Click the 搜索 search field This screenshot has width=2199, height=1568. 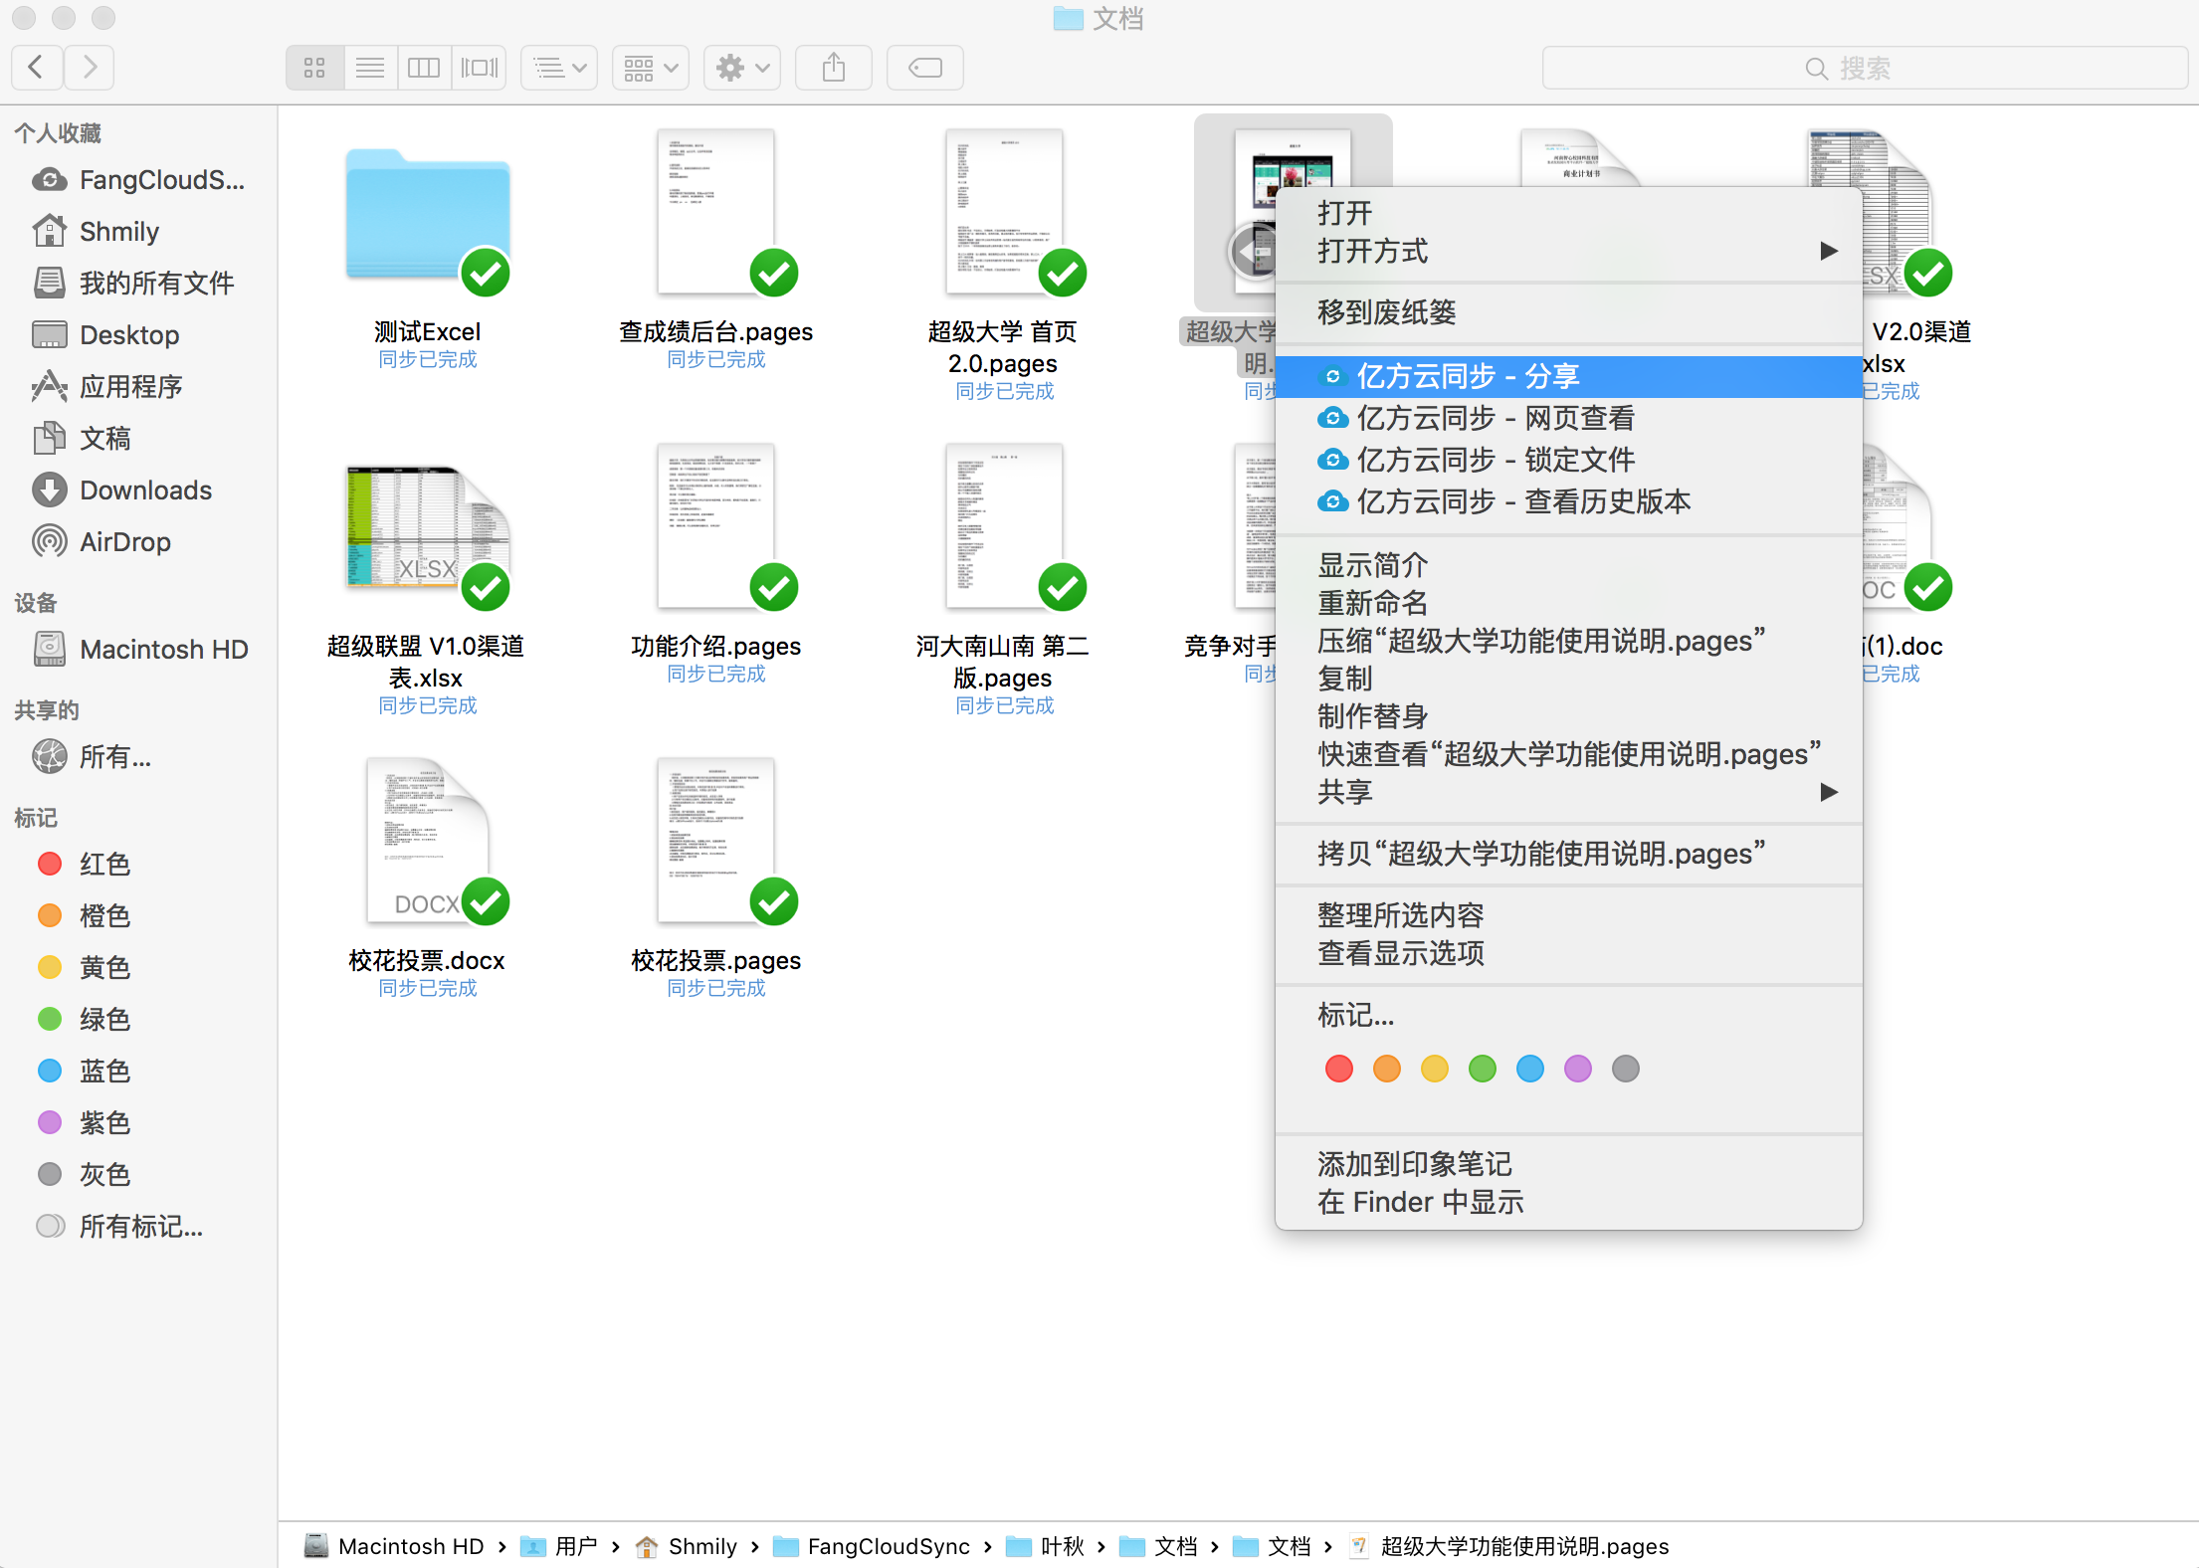point(1863,68)
